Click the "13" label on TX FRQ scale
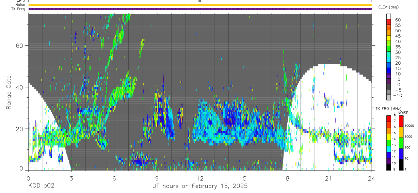Viewport: 418px width, 193px height. click(393, 145)
